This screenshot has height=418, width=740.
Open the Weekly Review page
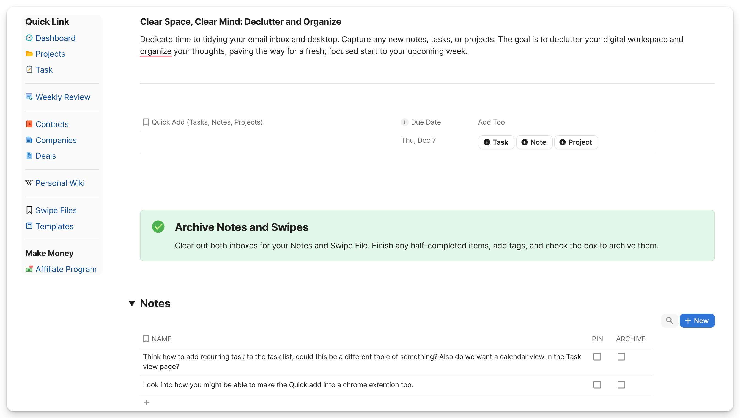coord(63,97)
